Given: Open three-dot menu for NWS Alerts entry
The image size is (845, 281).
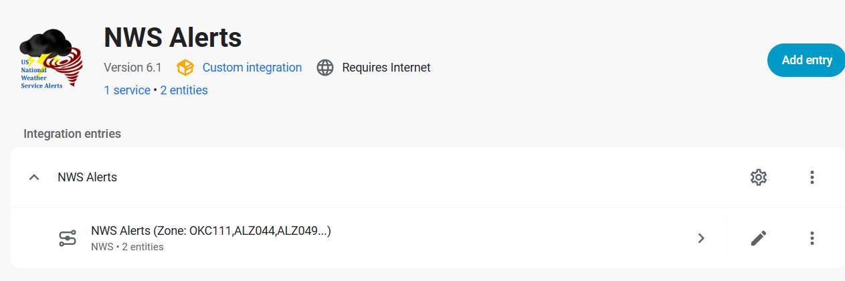Looking at the screenshot, I should click(812, 177).
